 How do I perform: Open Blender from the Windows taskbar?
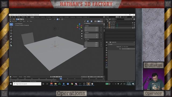(x=88, y=84)
